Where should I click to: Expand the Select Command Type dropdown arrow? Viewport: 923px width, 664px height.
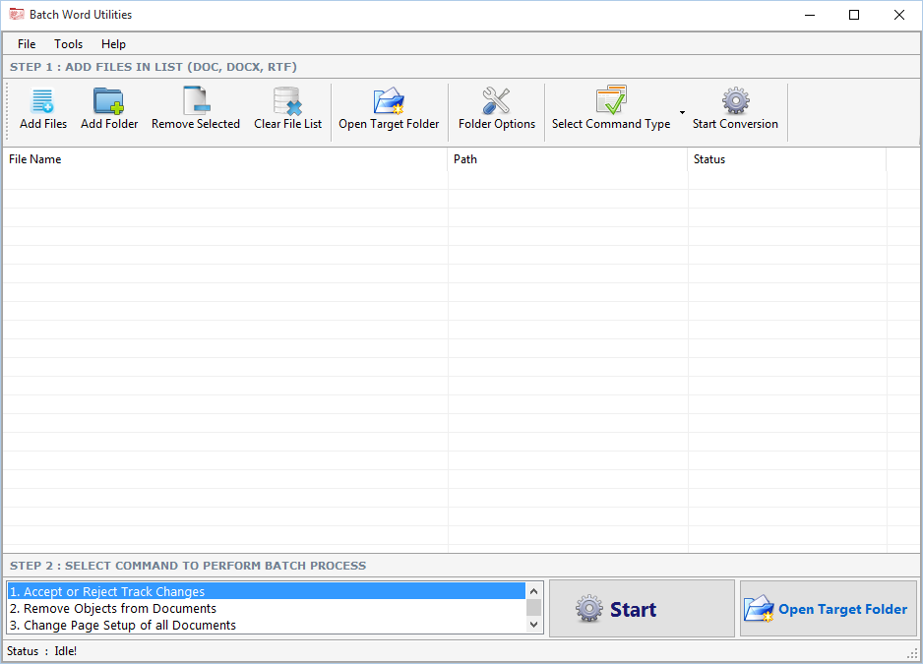point(682,112)
